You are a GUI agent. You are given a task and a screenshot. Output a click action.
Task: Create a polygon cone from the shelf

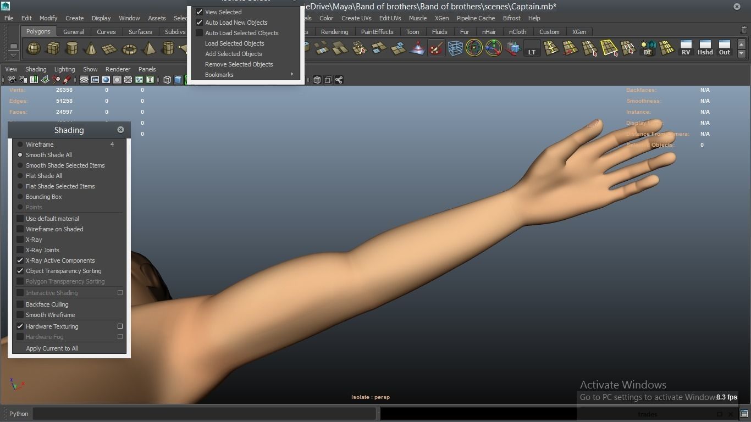pos(90,49)
